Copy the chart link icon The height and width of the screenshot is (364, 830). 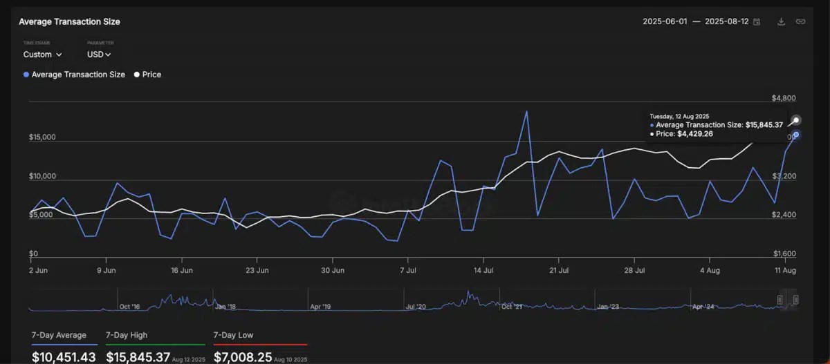pyautogui.click(x=800, y=21)
